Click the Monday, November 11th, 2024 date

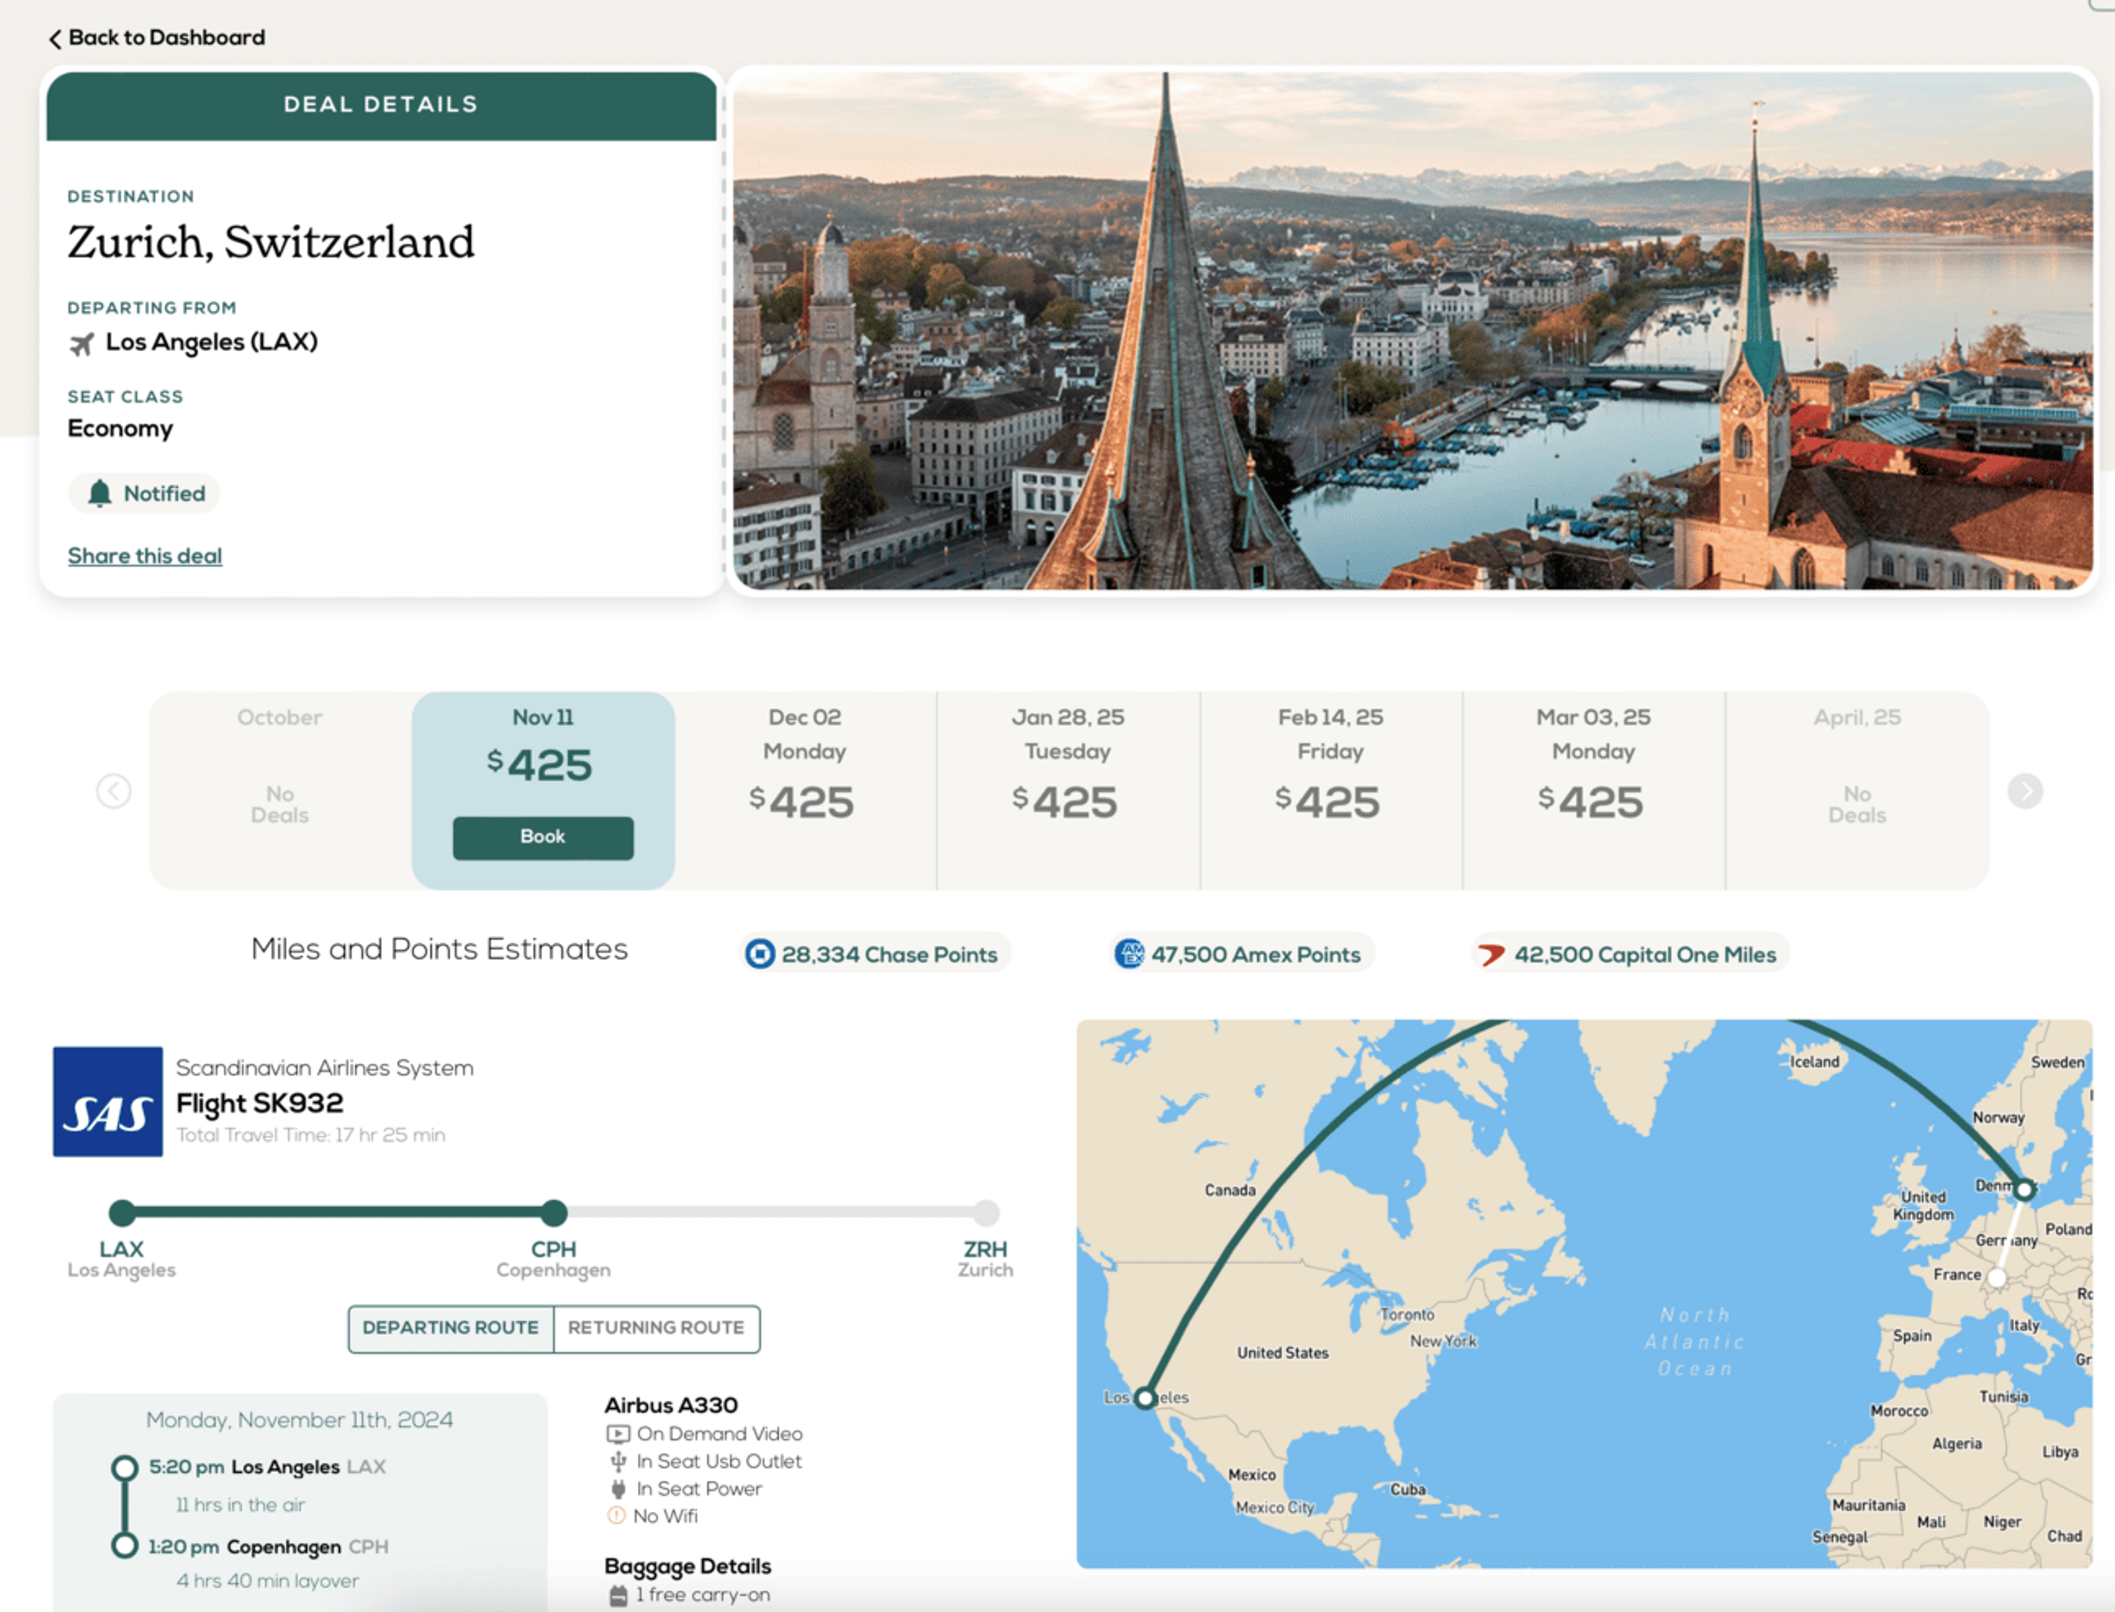300,1420
